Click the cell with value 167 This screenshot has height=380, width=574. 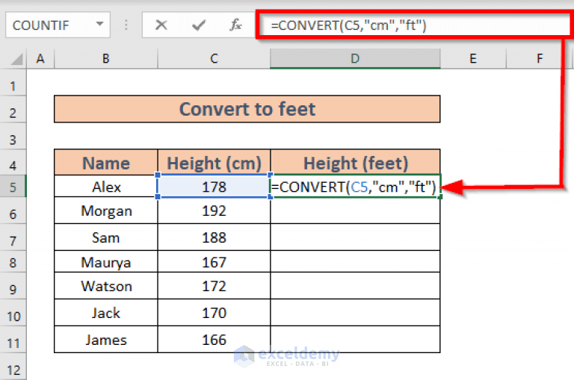[x=215, y=262]
